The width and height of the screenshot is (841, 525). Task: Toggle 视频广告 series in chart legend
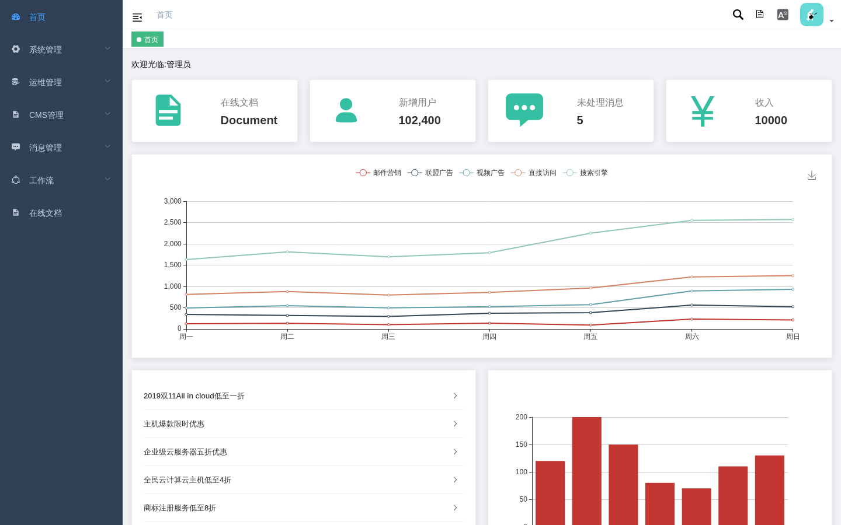(482, 173)
